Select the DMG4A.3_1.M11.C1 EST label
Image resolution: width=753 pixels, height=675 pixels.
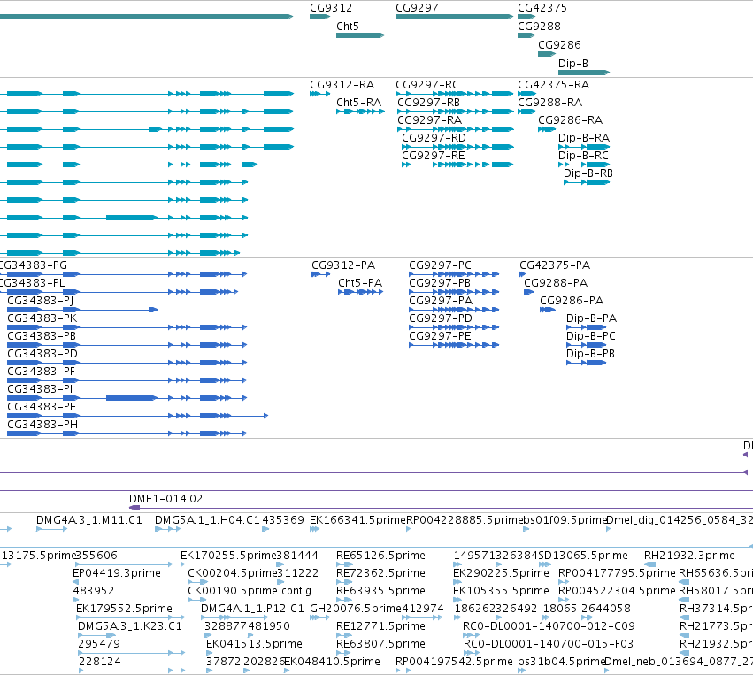(x=89, y=520)
